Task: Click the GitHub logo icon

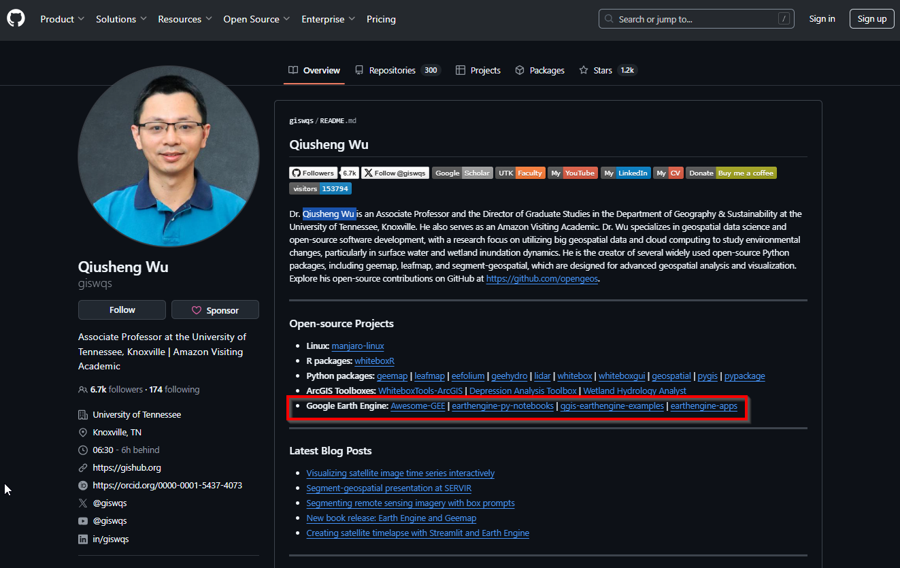Action: point(16,19)
